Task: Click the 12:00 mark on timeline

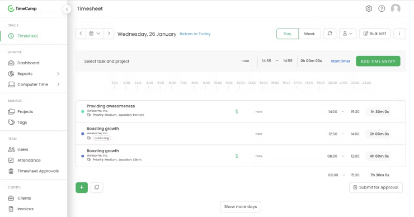Action: pyautogui.click(x=241, y=83)
